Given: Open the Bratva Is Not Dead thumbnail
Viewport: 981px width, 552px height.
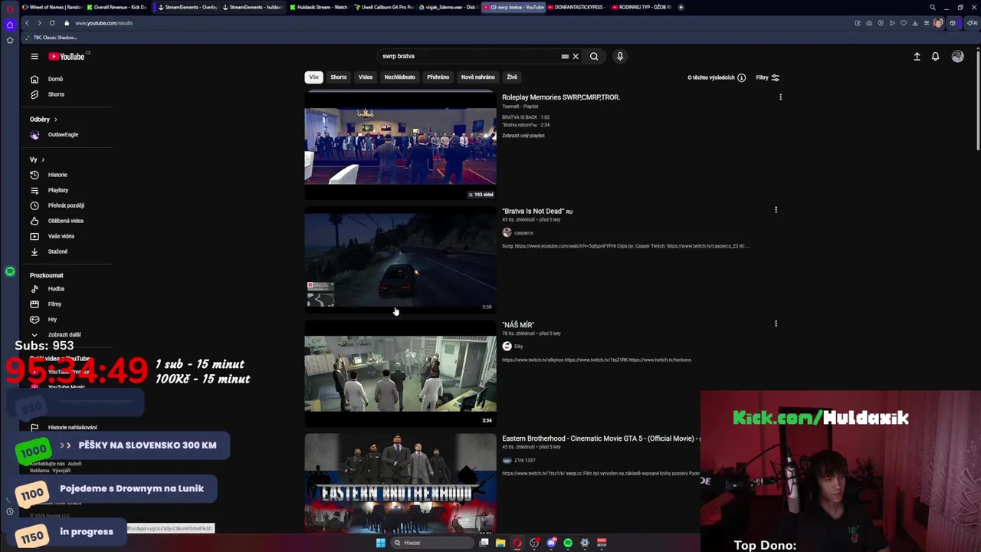Looking at the screenshot, I should click(x=400, y=259).
